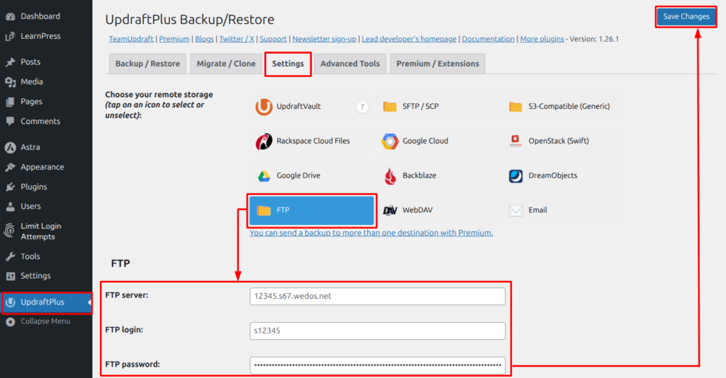Open the Twitter / X link
Image resolution: width=726 pixels, height=378 pixels.
click(237, 39)
